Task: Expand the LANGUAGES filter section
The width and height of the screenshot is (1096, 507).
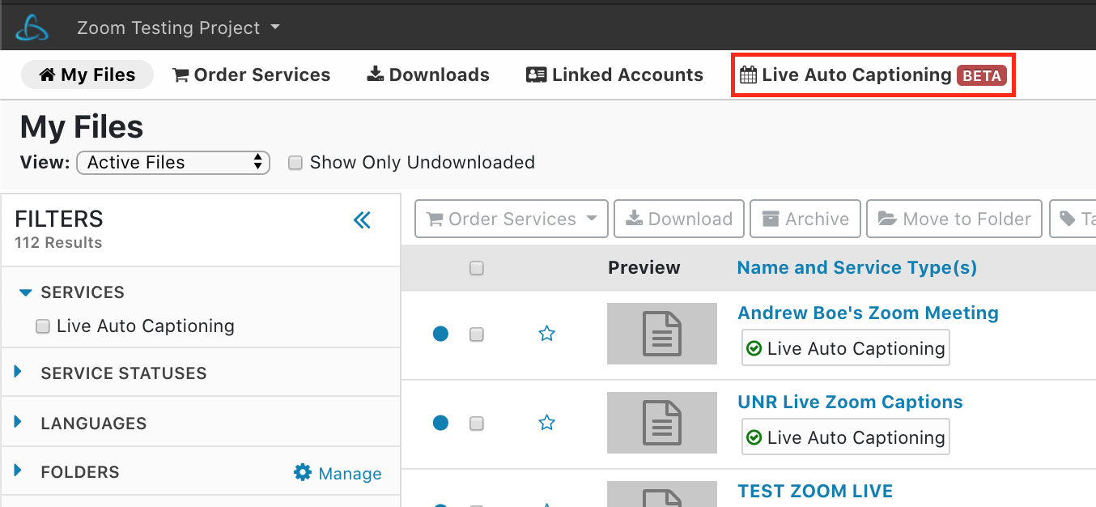Action: pos(19,423)
